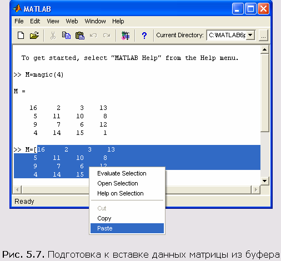This screenshot has width=281, height=261.
Task: Launch Simulink from toolbar icon
Action: click(x=126, y=36)
